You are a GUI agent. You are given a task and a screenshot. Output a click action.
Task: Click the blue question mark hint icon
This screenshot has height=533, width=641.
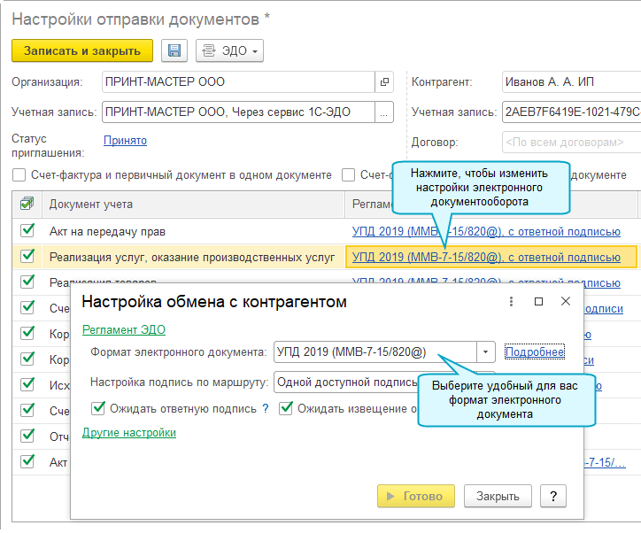click(266, 408)
